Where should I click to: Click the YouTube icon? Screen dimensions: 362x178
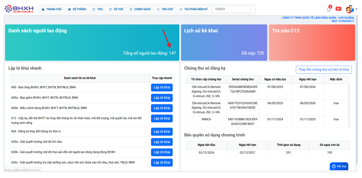click(338, 9)
